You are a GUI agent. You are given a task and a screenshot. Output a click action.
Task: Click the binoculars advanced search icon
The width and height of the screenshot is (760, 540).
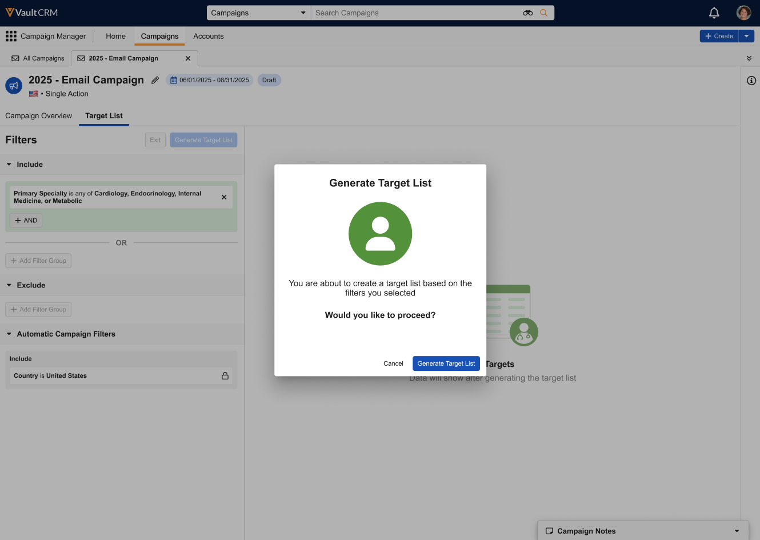click(527, 13)
